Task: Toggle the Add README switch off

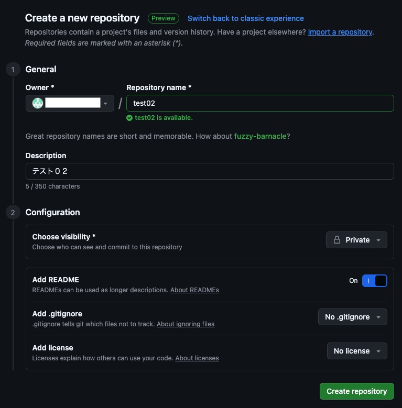Action: (374, 281)
